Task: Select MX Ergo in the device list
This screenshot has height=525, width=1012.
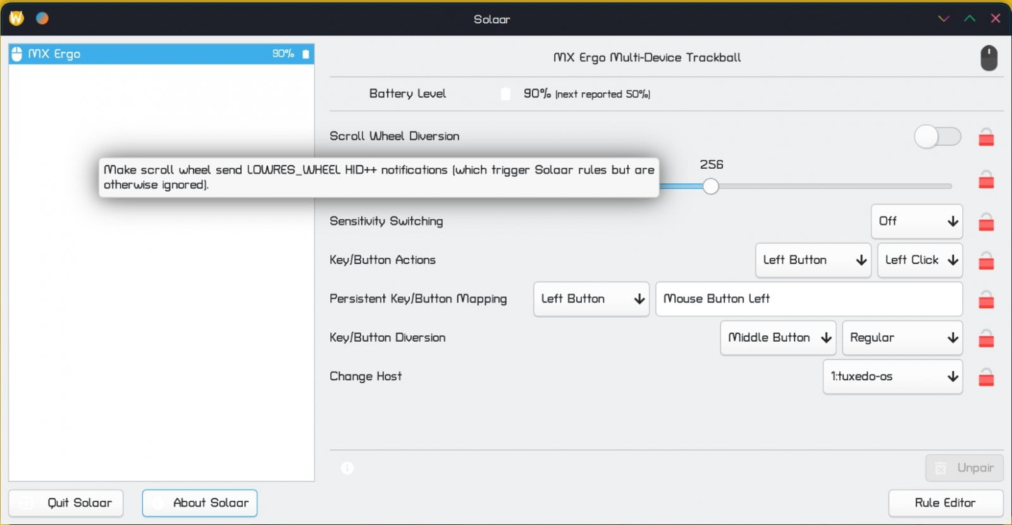Action: tap(161, 54)
